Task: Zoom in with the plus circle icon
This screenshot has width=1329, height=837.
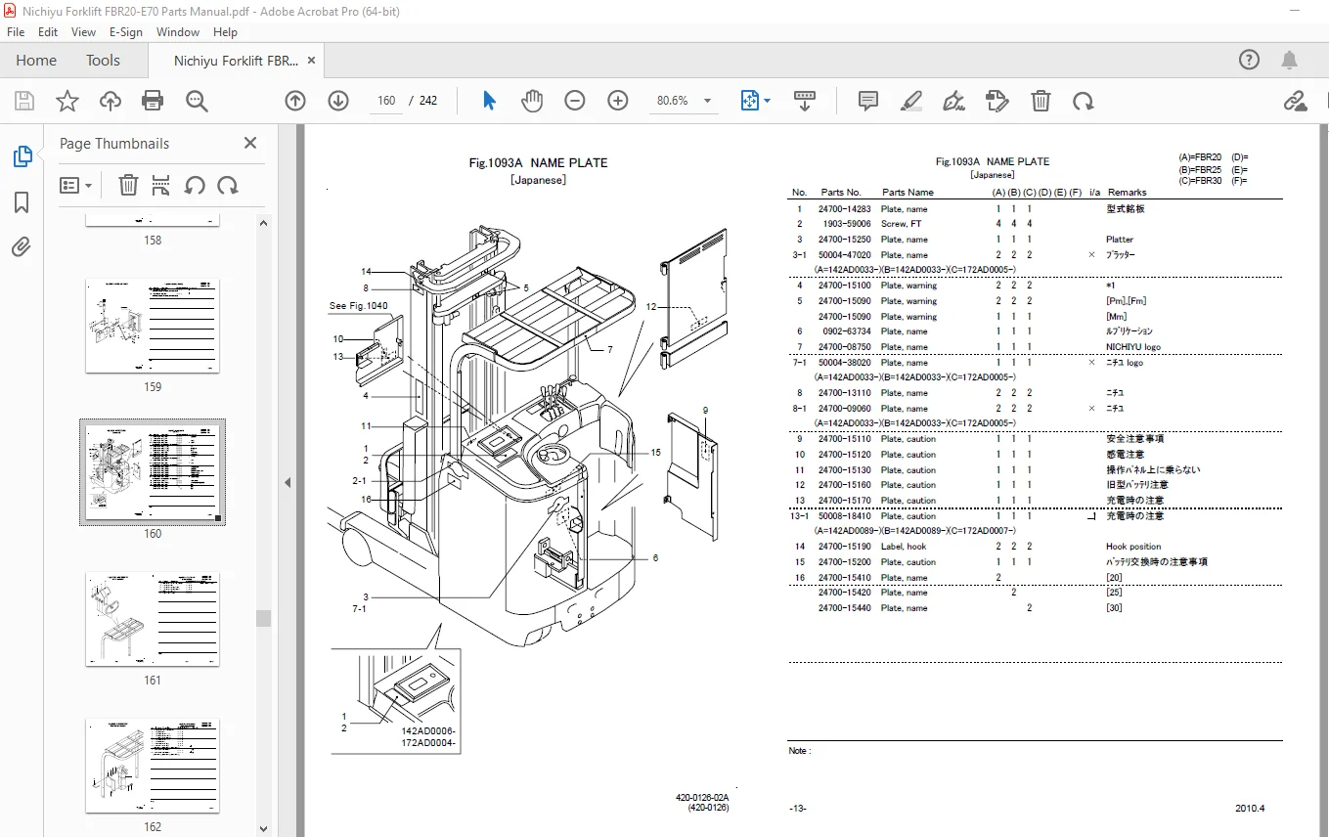Action: 618,101
